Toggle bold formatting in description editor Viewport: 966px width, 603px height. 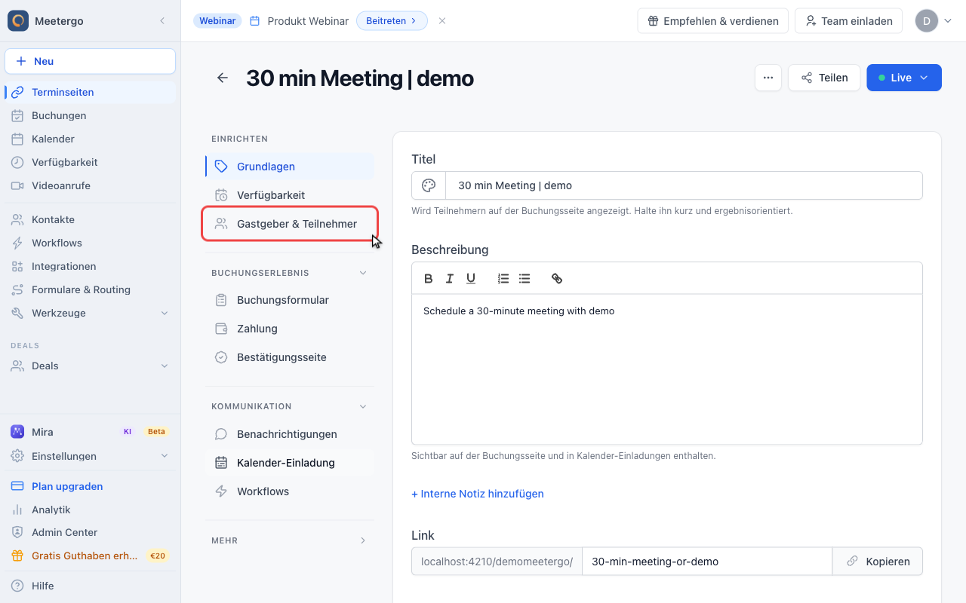point(429,278)
